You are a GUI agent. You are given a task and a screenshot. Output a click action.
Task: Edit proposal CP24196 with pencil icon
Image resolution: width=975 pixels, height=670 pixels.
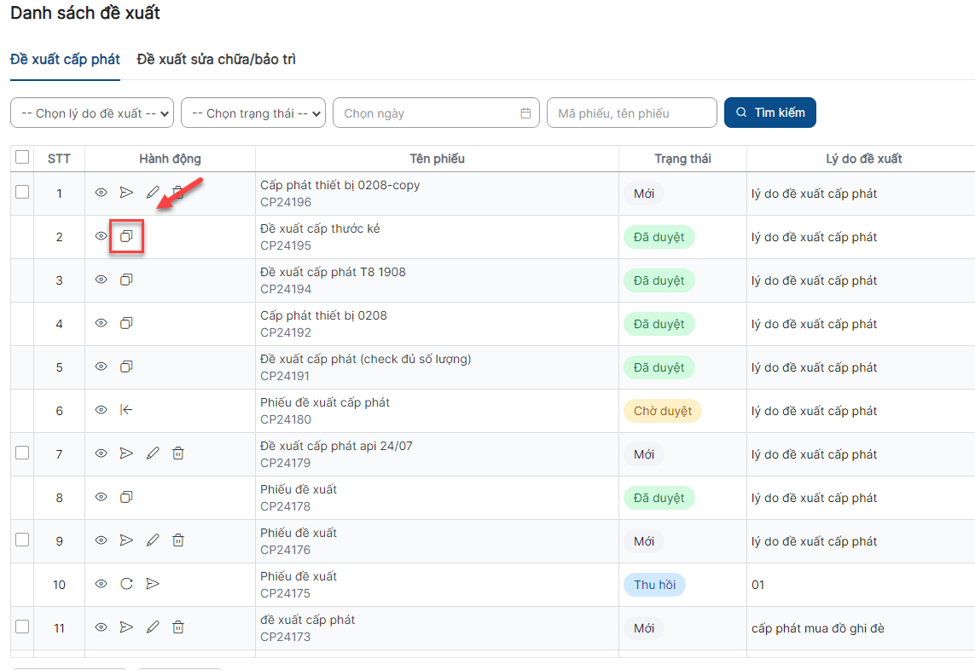tap(153, 193)
